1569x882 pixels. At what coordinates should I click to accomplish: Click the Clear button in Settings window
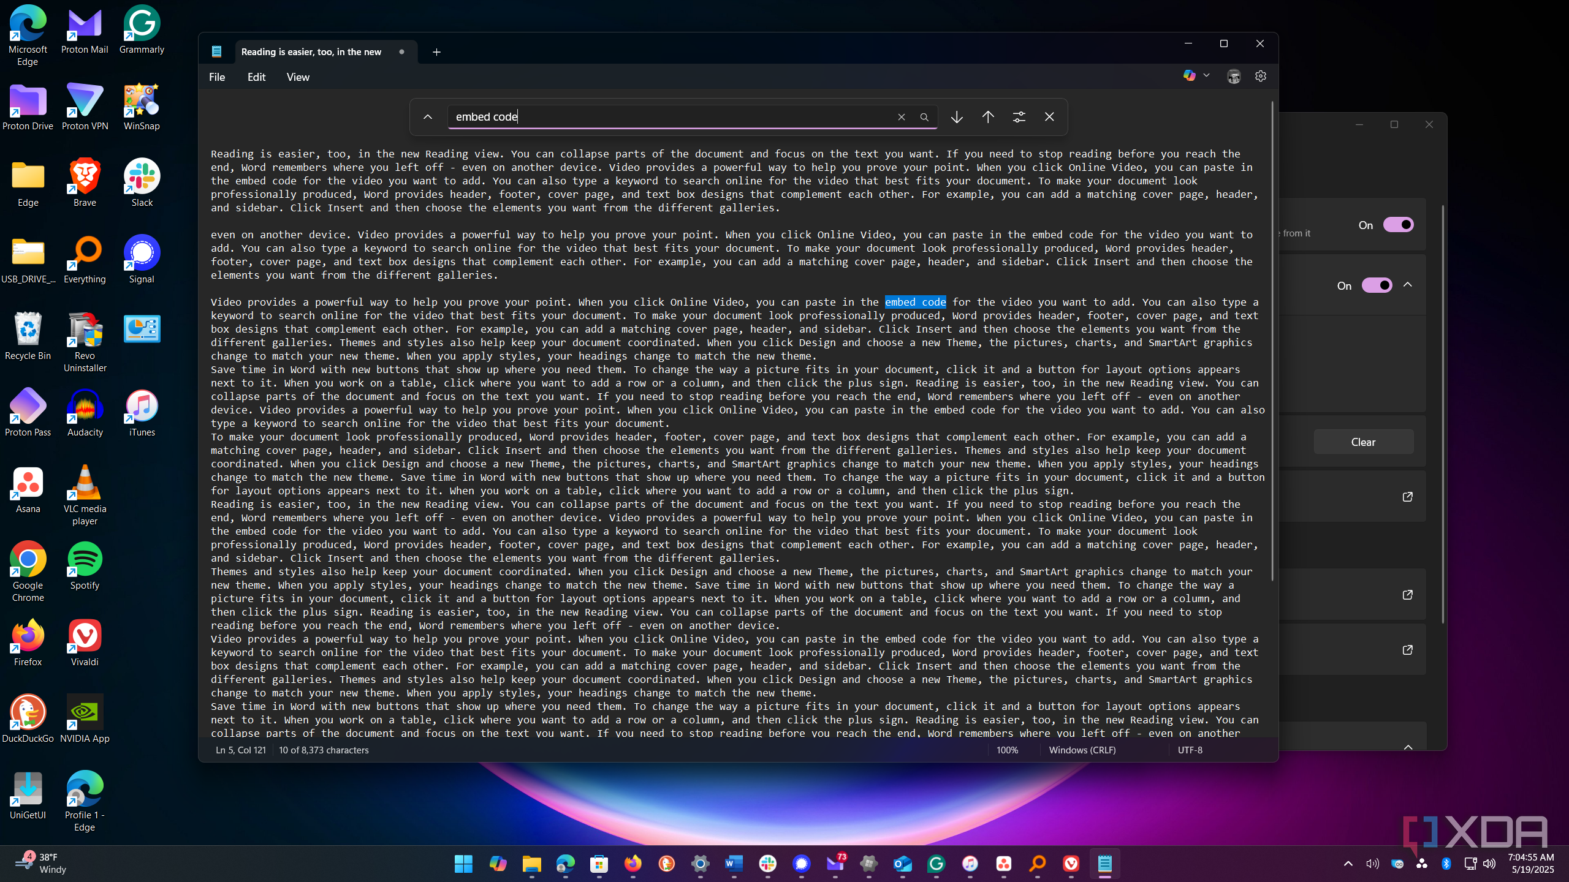pos(1364,442)
